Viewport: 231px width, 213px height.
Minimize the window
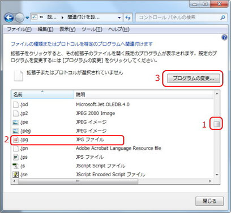(195, 4)
